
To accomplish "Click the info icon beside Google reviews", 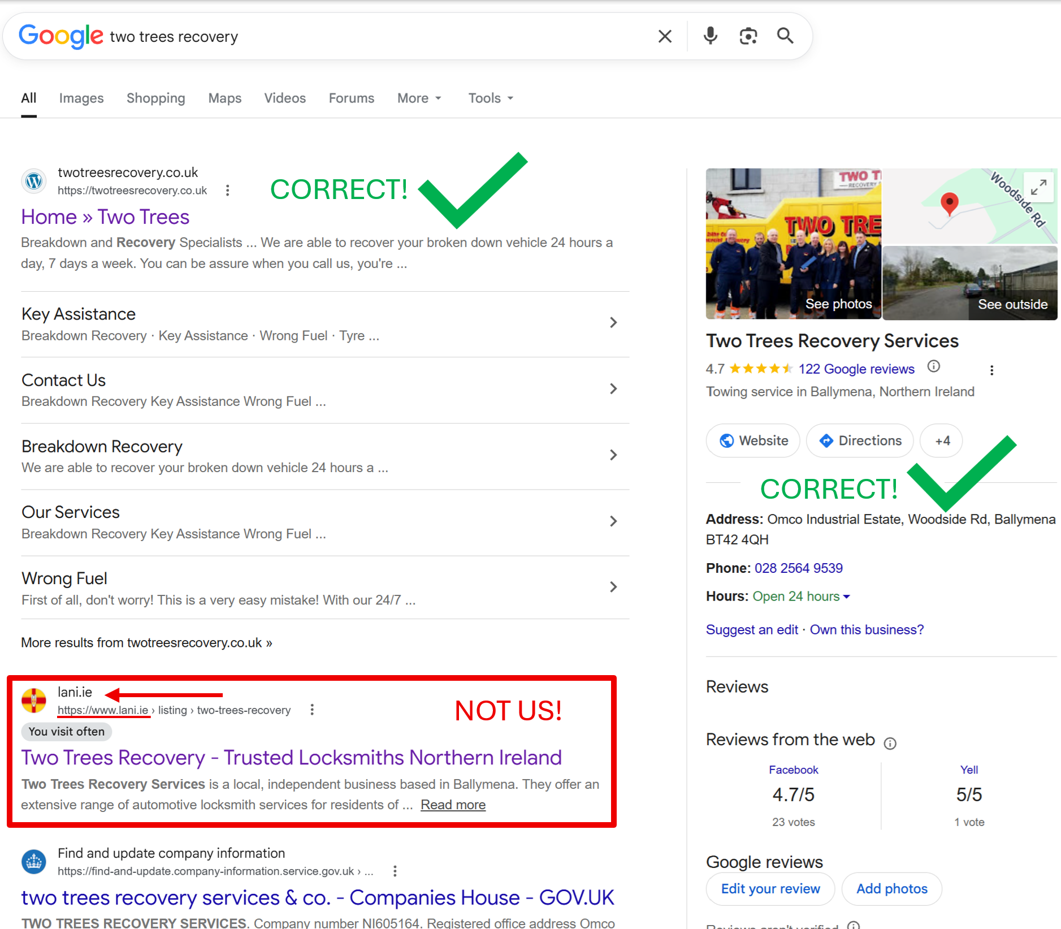I will point(934,366).
